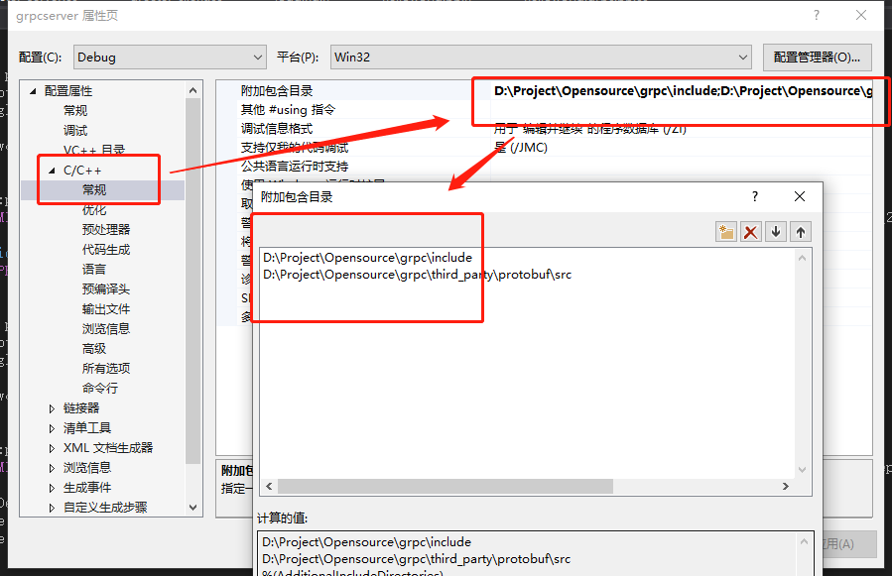Click the New Line icon in 附加包含目录 dialog

pyautogui.click(x=726, y=231)
